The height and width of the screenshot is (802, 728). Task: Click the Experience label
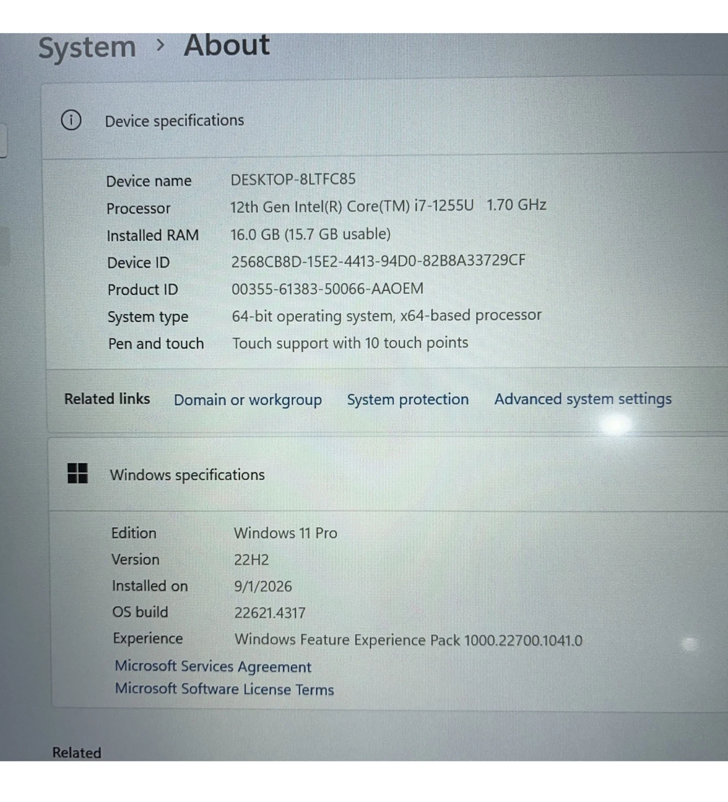click(x=148, y=639)
